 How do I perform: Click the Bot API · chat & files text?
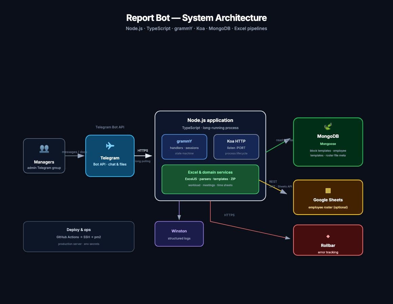click(x=110, y=164)
